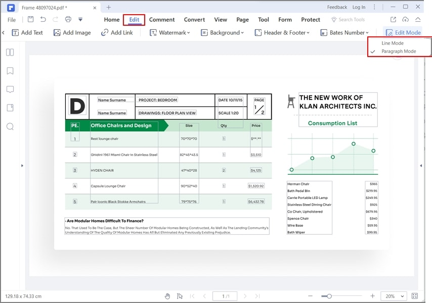This screenshot has height=303, width=432.
Task: Send Feedback via the title bar link
Action: pyautogui.click(x=337, y=7)
